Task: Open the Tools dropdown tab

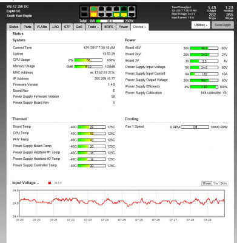Action: click(93, 27)
